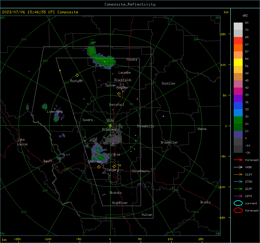The height and width of the screenshot is (243, 260).
Task: Click the Okotoks label
Action: [x=116, y=193]
